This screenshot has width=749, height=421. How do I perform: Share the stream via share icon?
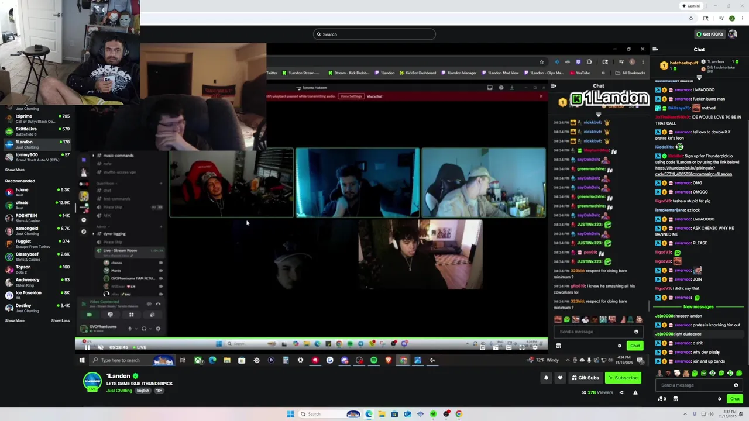click(x=621, y=392)
